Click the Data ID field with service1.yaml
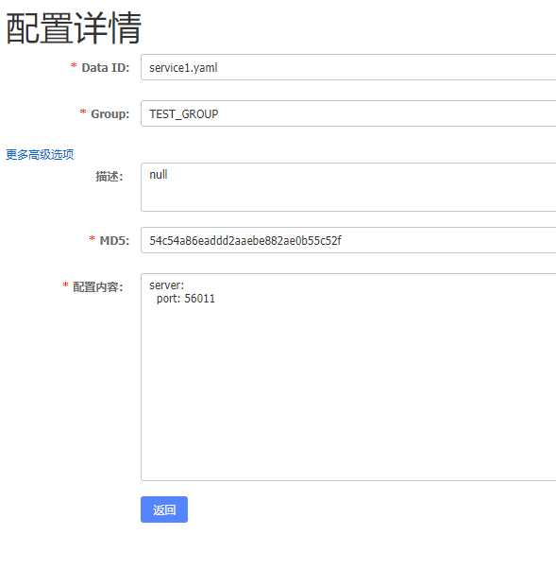 point(348,67)
